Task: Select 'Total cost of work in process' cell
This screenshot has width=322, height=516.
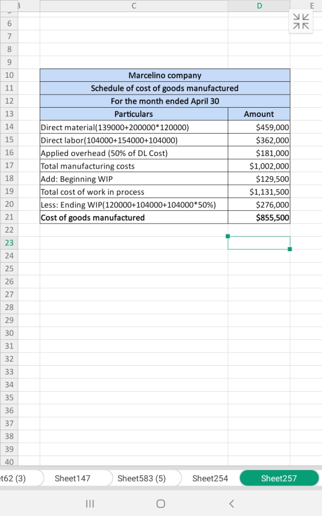Action: click(134, 192)
